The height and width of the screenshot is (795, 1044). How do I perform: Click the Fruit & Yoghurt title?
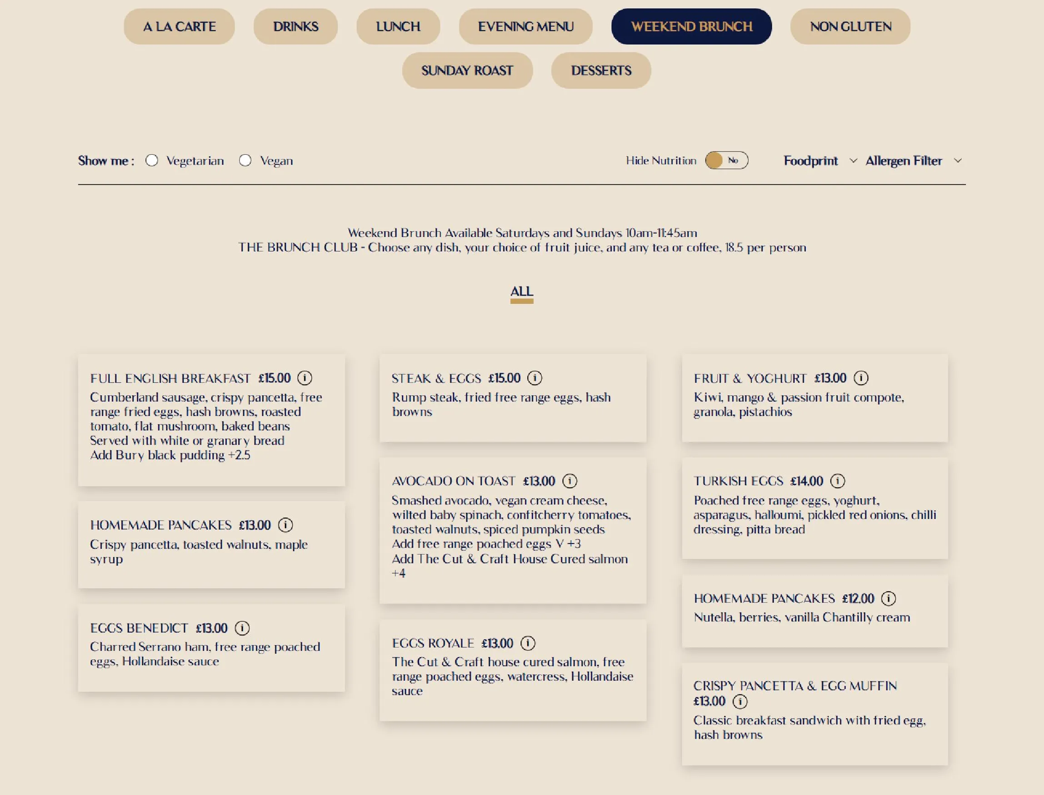coord(750,378)
